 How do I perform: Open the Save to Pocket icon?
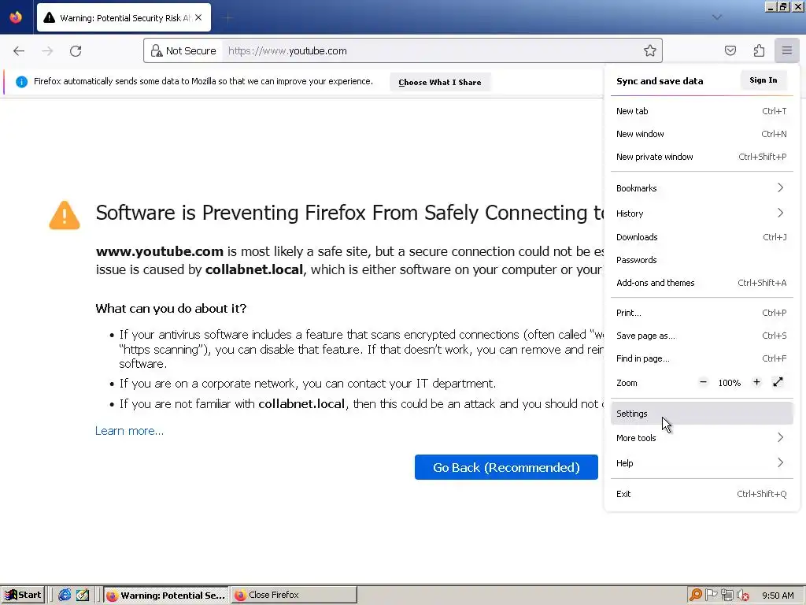(730, 50)
